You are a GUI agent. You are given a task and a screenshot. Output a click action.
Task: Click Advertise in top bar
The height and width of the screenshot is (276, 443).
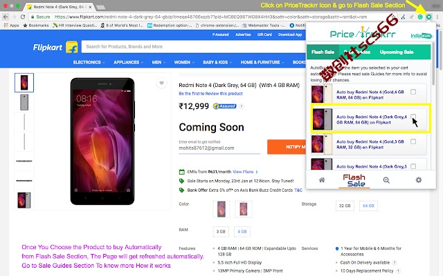(243, 34)
